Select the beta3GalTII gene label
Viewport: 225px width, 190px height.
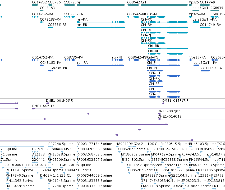tap(201, 8)
